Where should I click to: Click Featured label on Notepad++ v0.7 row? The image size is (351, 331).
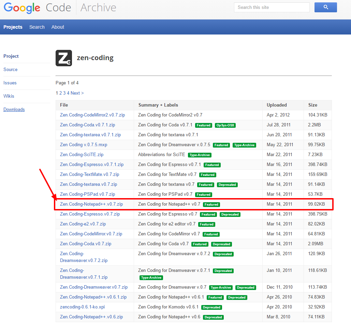click(x=211, y=204)
